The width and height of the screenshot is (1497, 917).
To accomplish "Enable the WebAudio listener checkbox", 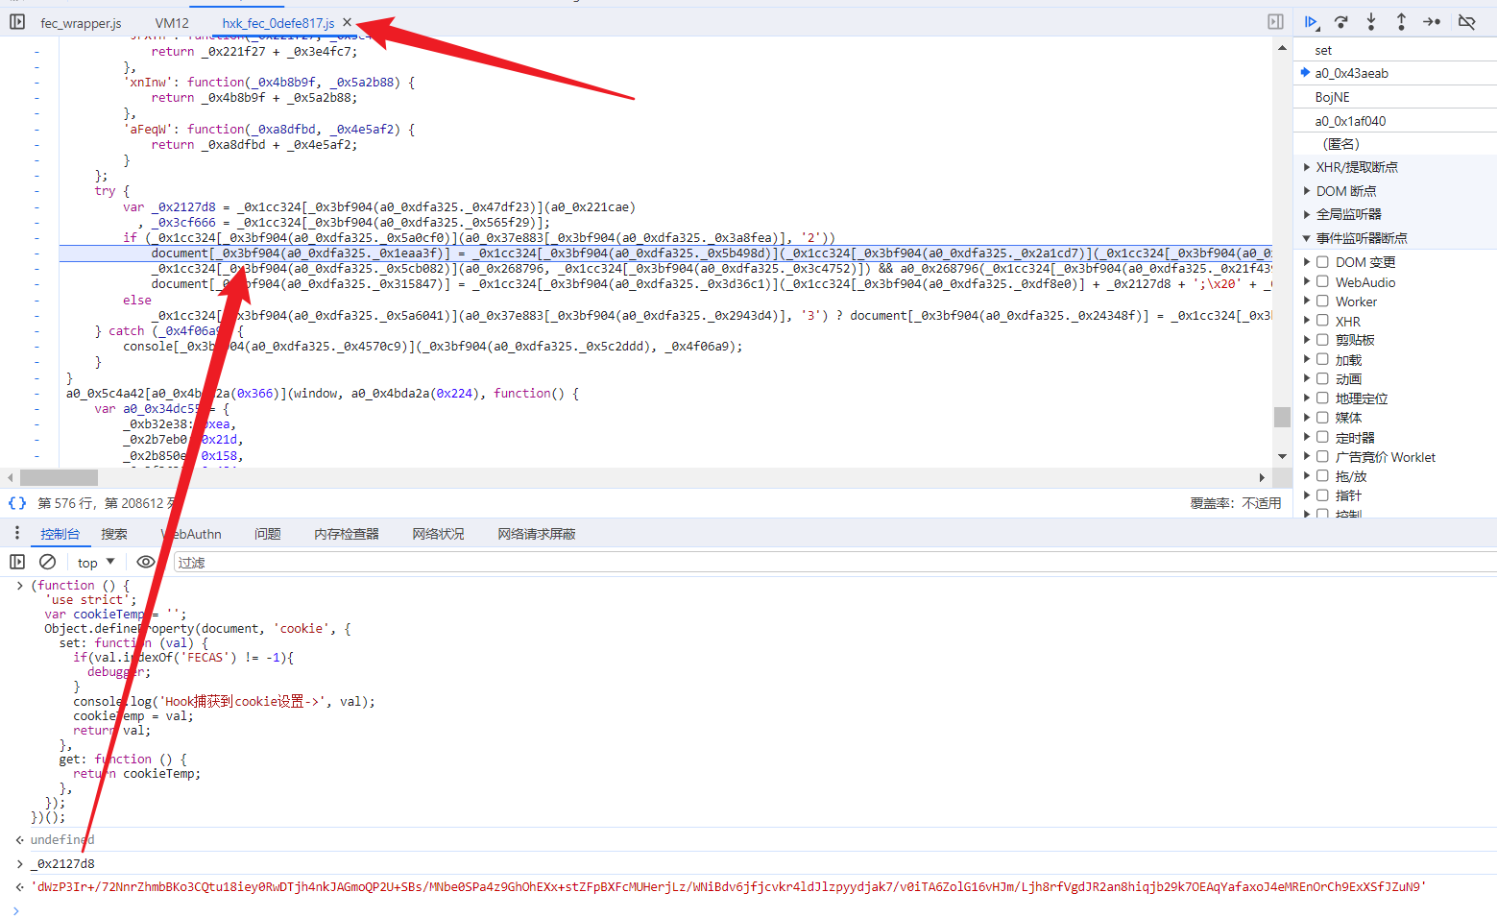I will click(x=1322, y=281).
